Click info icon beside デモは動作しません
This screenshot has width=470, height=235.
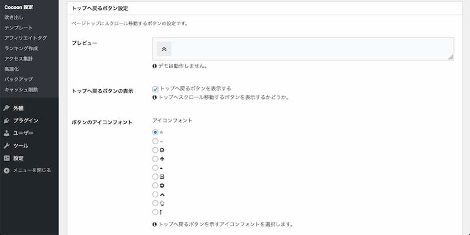pyautogui.click(x=155, y=66)
